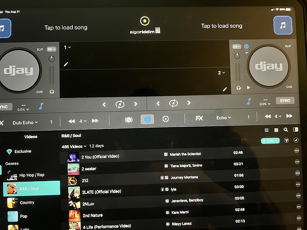Click the select checkmark circle icon
Viewport: 307px width, 230px height.
pos(296,140)
